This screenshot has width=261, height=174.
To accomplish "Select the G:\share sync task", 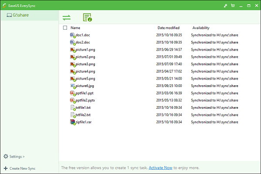I will 22,15.
